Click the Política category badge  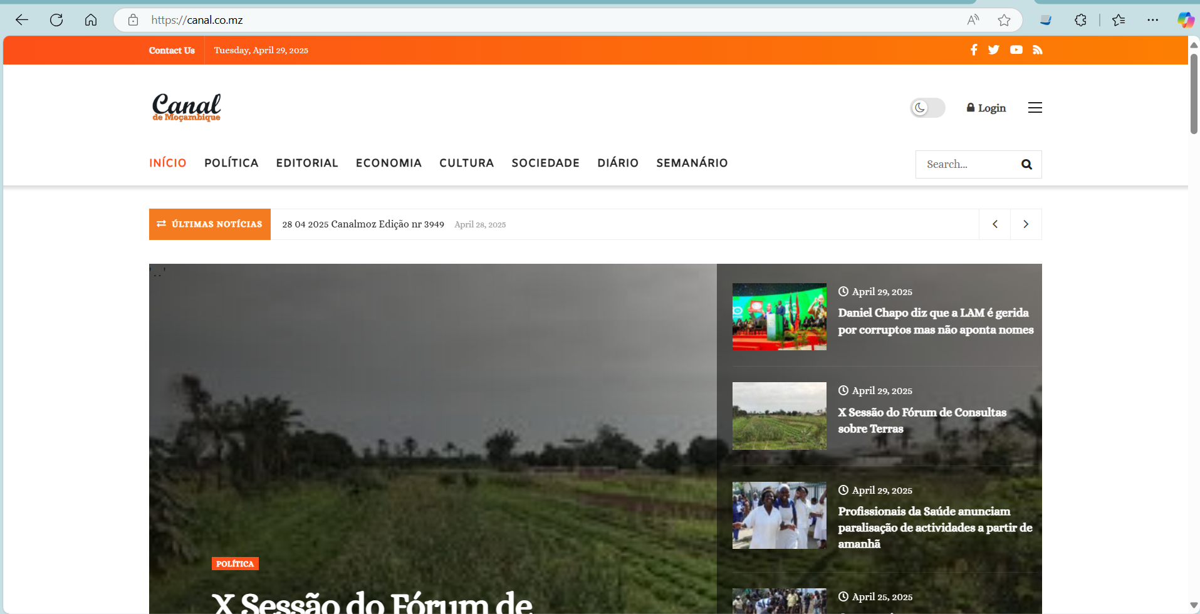point(235,564)
